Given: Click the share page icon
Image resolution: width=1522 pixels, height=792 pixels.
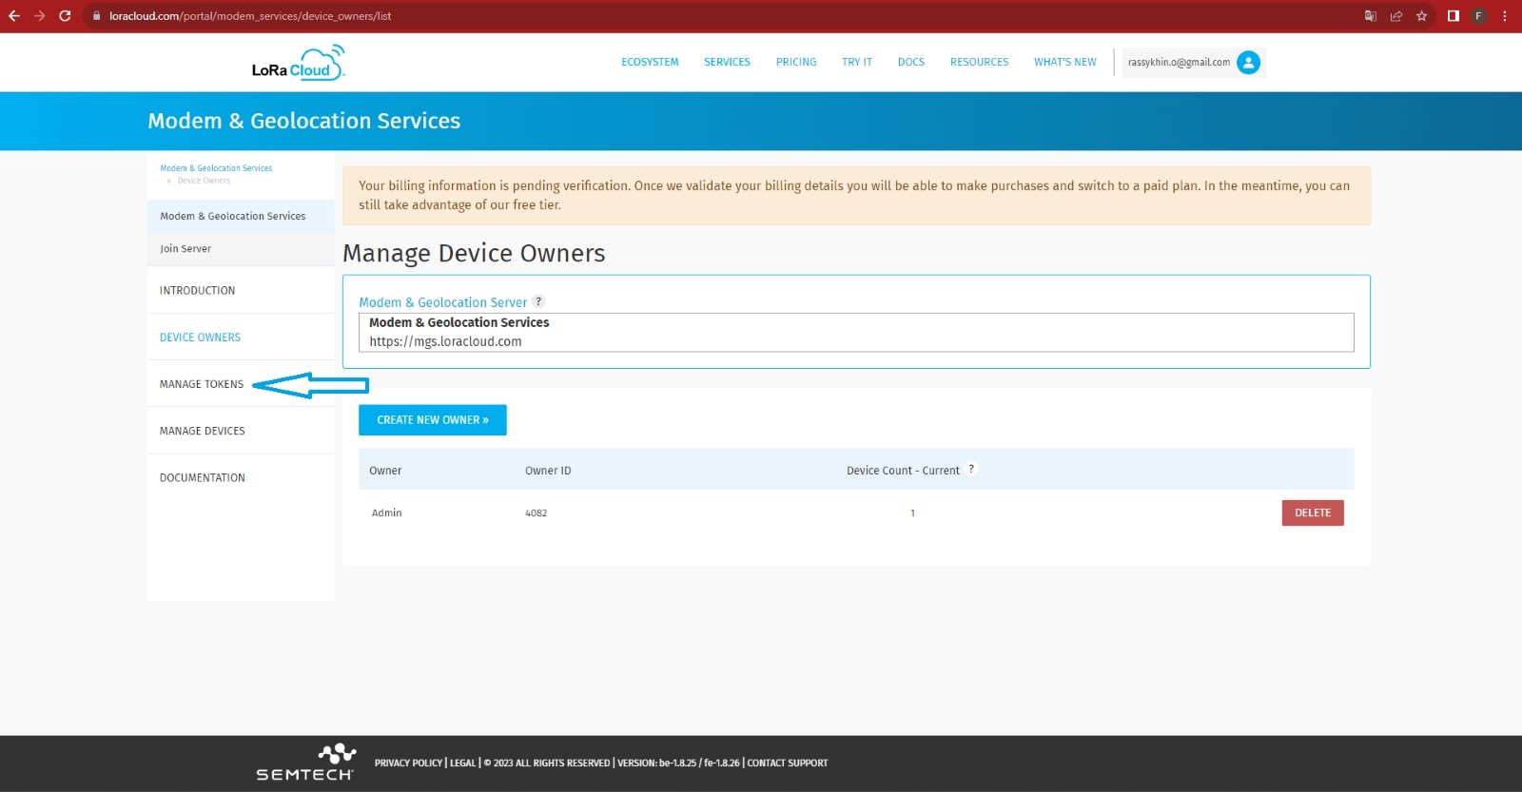Looking at the screenshot, I should [x=1396, y=16].
